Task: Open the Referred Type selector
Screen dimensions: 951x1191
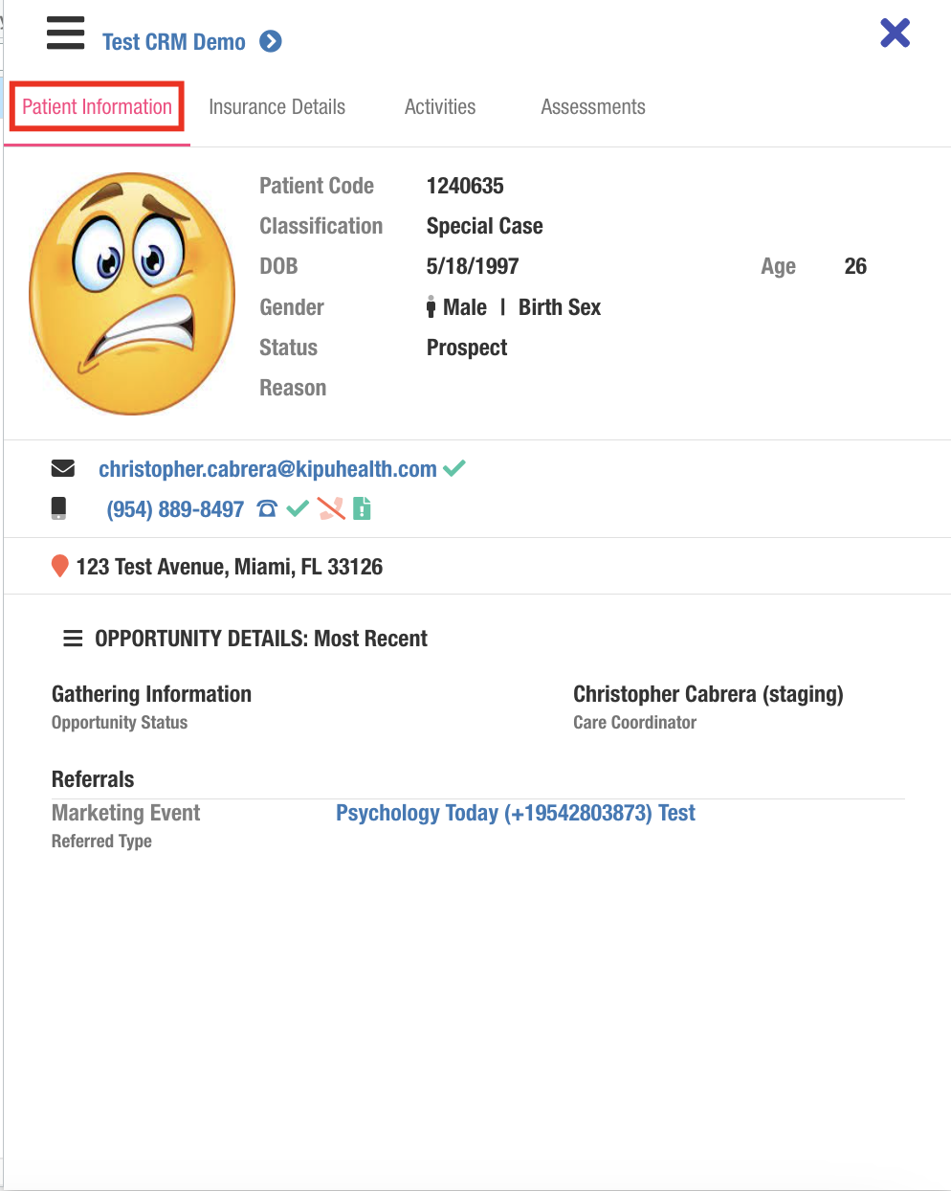Action: (101, 841)
